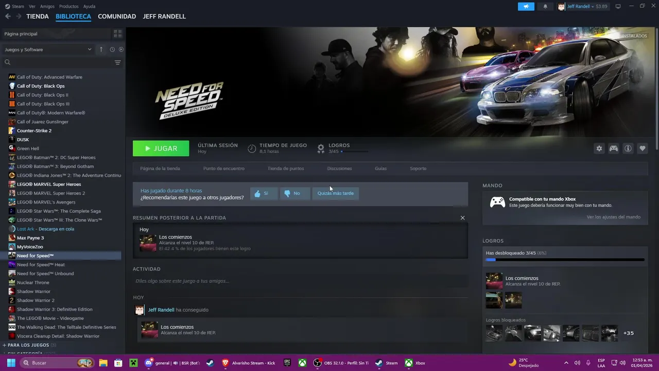Open Windows Start menu

click(11, 363)
